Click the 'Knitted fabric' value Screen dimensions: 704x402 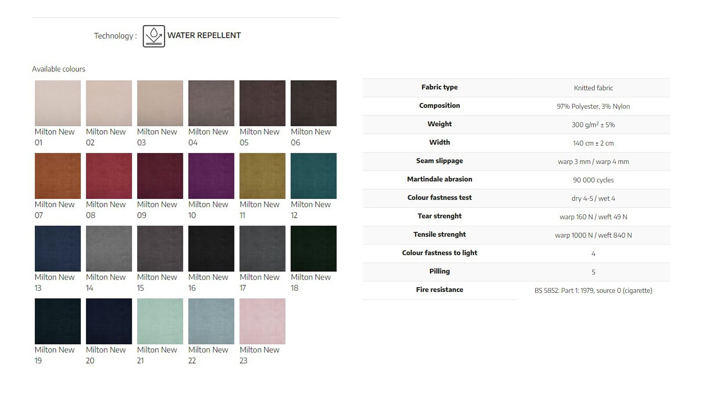pyautogui.click(x=593, y=88)
